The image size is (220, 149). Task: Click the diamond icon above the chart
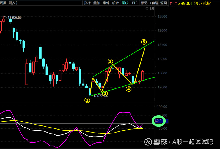point(147,8)
